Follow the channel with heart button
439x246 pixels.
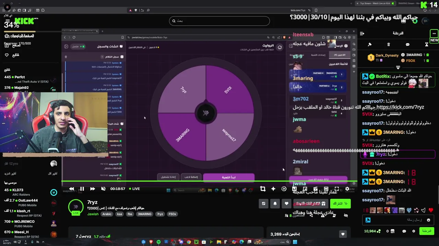286,204
